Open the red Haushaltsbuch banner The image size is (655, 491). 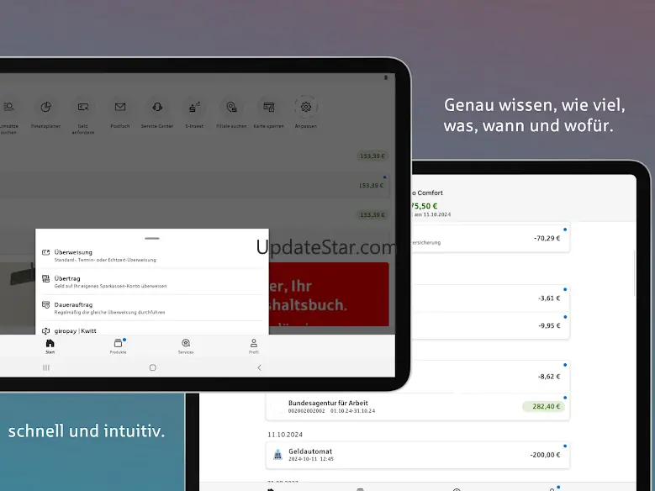(329, 294)
